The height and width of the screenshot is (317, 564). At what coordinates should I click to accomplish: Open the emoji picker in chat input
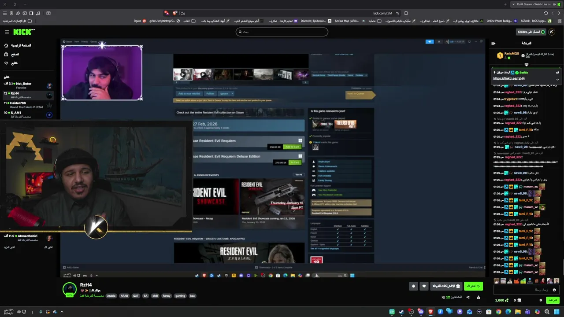(554, 290)
